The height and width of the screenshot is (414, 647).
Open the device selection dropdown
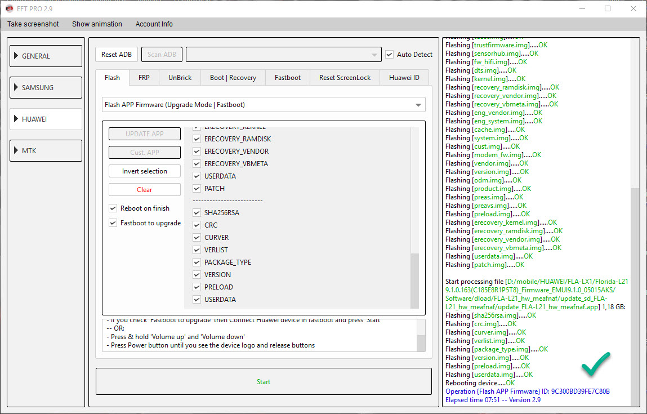283,55
